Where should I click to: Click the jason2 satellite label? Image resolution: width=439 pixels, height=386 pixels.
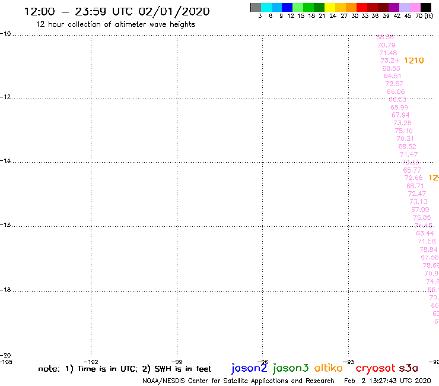click(x=249, y=368)
